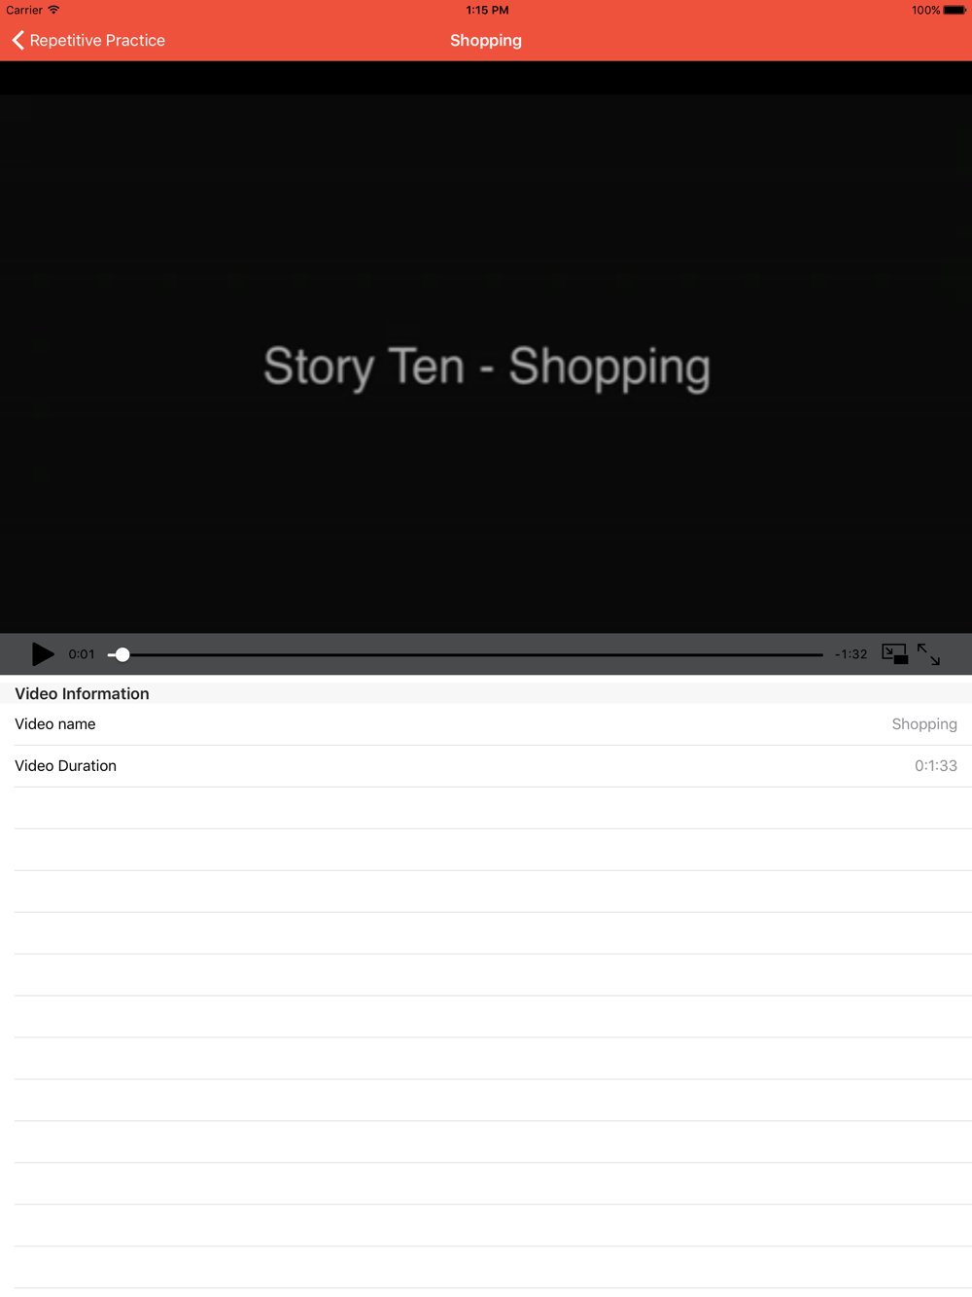This screenshot has width=972, height=1297.
Task: Tap the battery indicator in status bar
Action: (955, 10)
